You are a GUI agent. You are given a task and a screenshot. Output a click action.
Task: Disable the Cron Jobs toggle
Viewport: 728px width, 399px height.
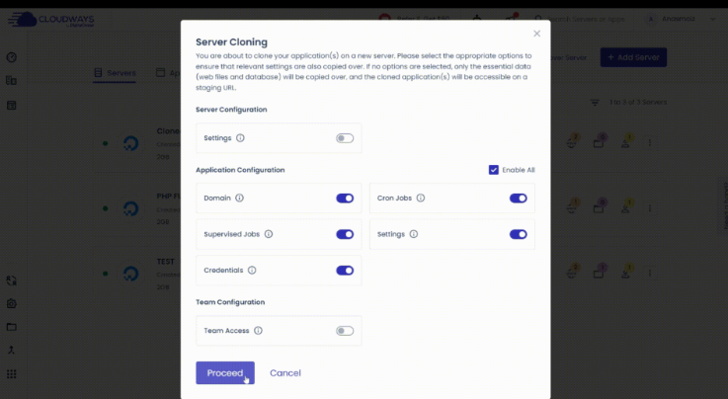pos(519,199)
